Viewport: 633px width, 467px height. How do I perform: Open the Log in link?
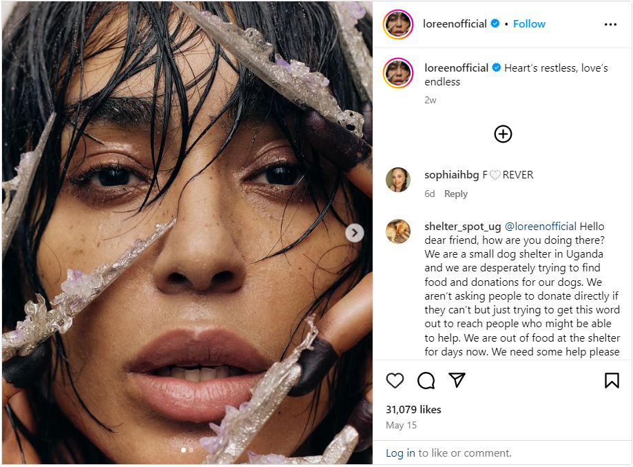coord(400,453)
